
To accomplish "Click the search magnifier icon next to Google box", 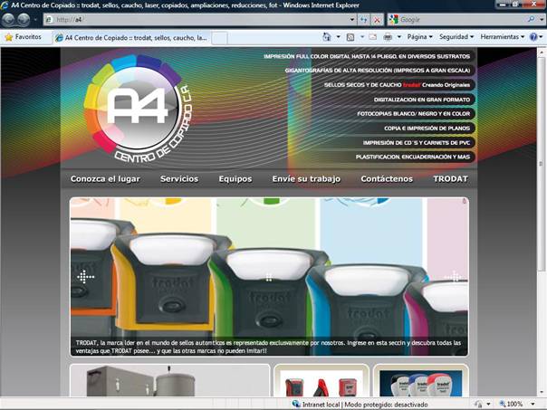I will tap(531, 19).
